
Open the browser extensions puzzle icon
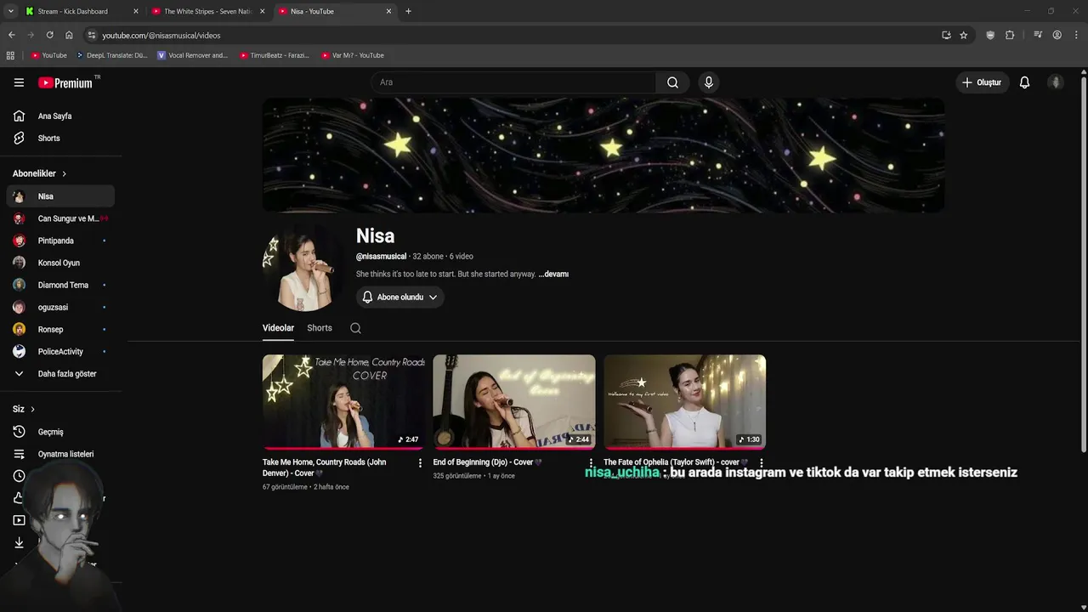pos(1010,35)
